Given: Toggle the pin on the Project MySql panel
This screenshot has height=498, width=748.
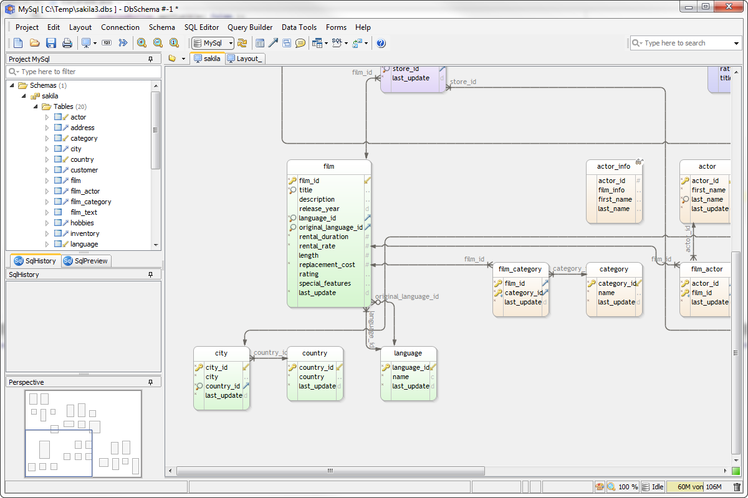Looking at the screenshot, I should (x=150, y=59).
